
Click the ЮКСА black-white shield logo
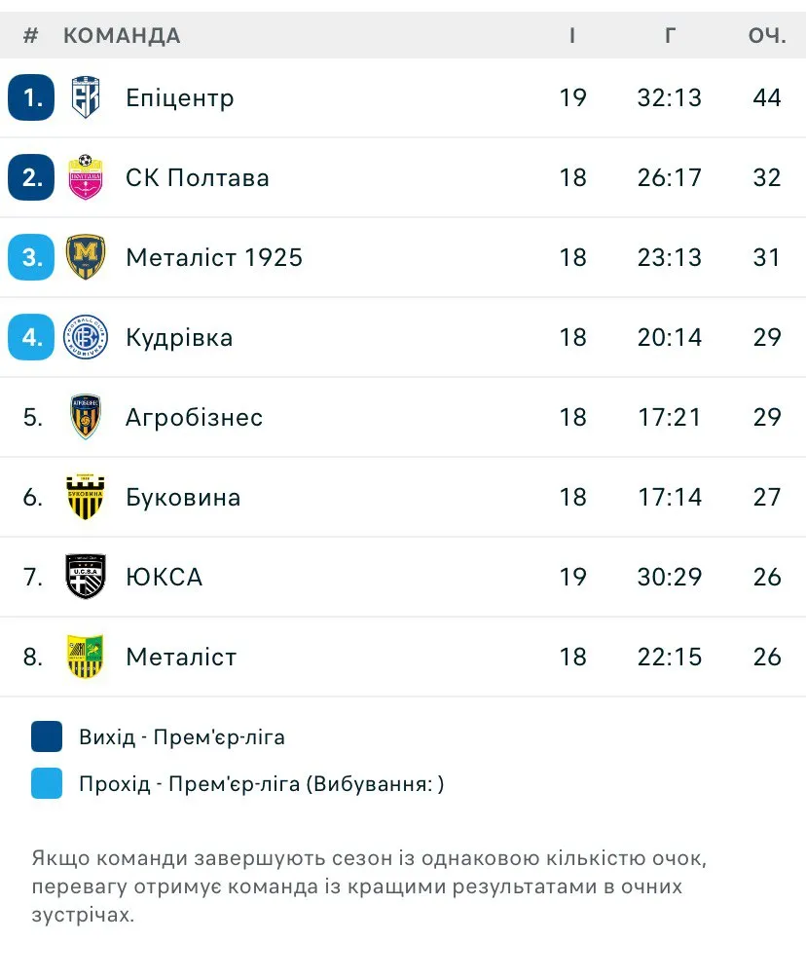pos(86,577)
